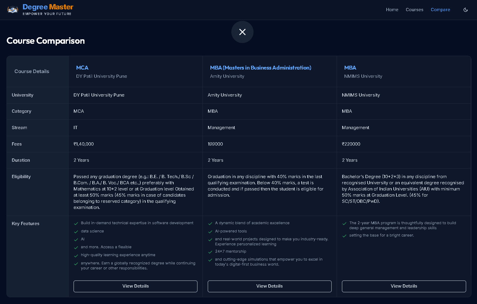Click checkmark beside 'and cutting-edge simulations'
Screen dimensions: 477x304
click(210, 260)
